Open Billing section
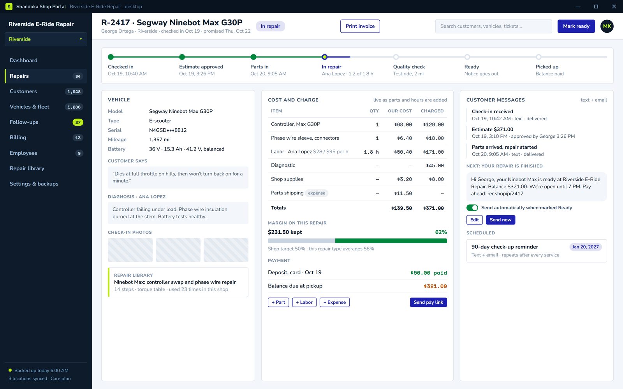The height and width of the screenshot is (389, 623). (46, 137)
